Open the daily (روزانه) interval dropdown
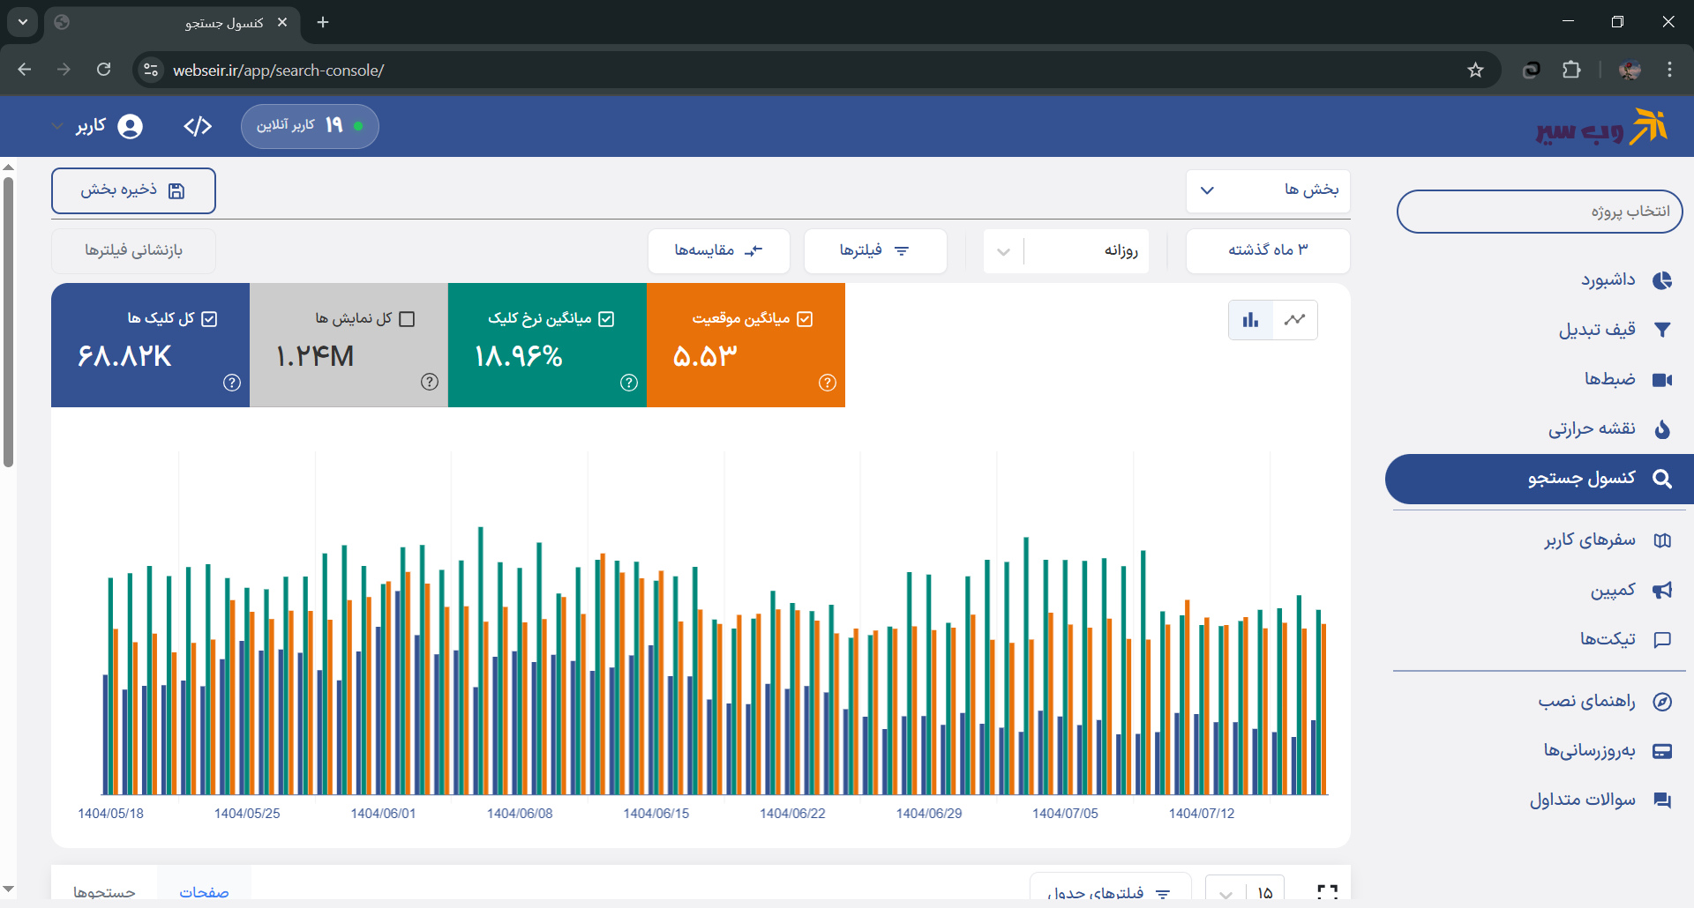 [1066, 251]
